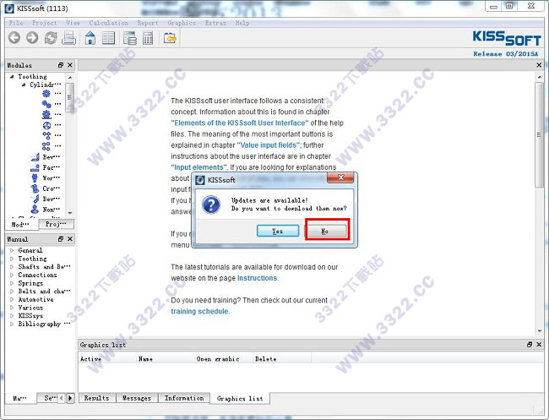Screen dimensions: 549x420
Task: Click Yes to download updates
Action: (278, 231)
